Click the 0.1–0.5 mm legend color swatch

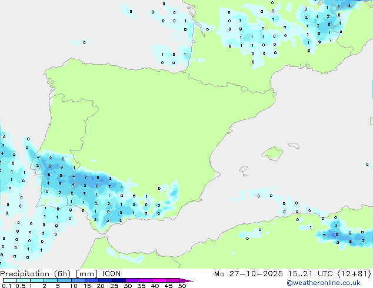pos(10,280)
